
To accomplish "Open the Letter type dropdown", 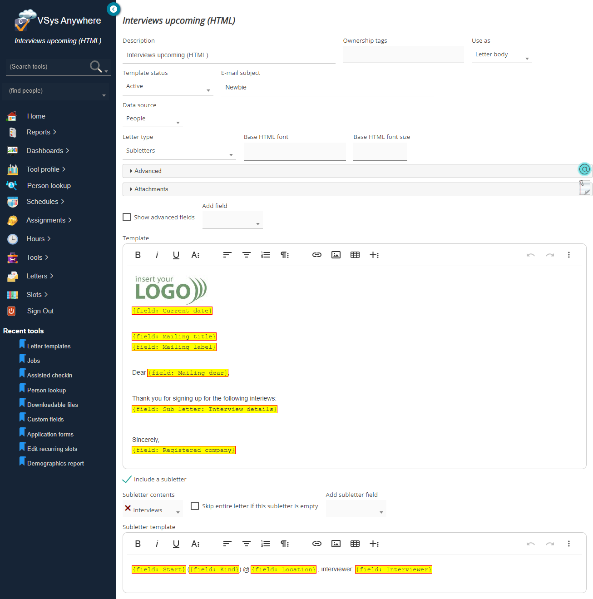I will pos(179,151).
